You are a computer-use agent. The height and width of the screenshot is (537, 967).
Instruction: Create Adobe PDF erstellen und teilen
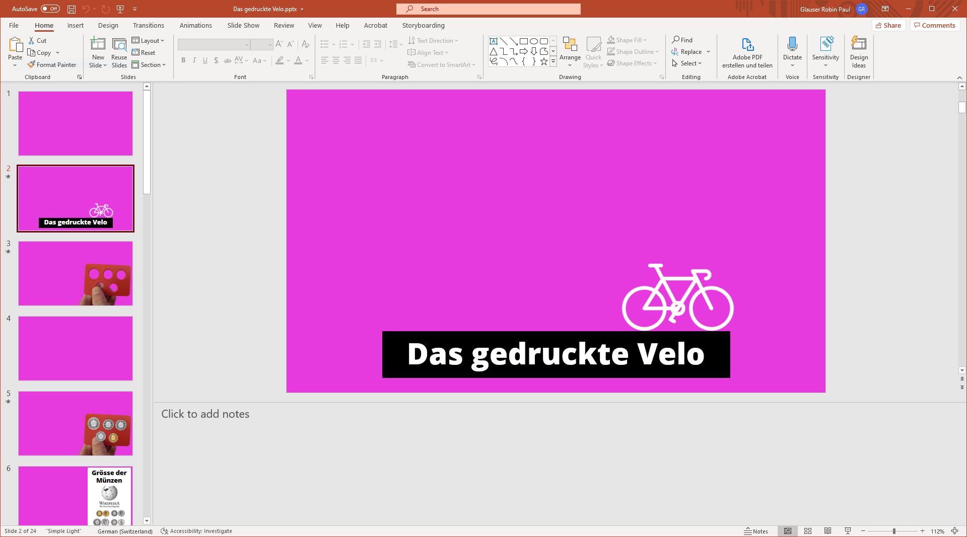click(x=747, y=53)
